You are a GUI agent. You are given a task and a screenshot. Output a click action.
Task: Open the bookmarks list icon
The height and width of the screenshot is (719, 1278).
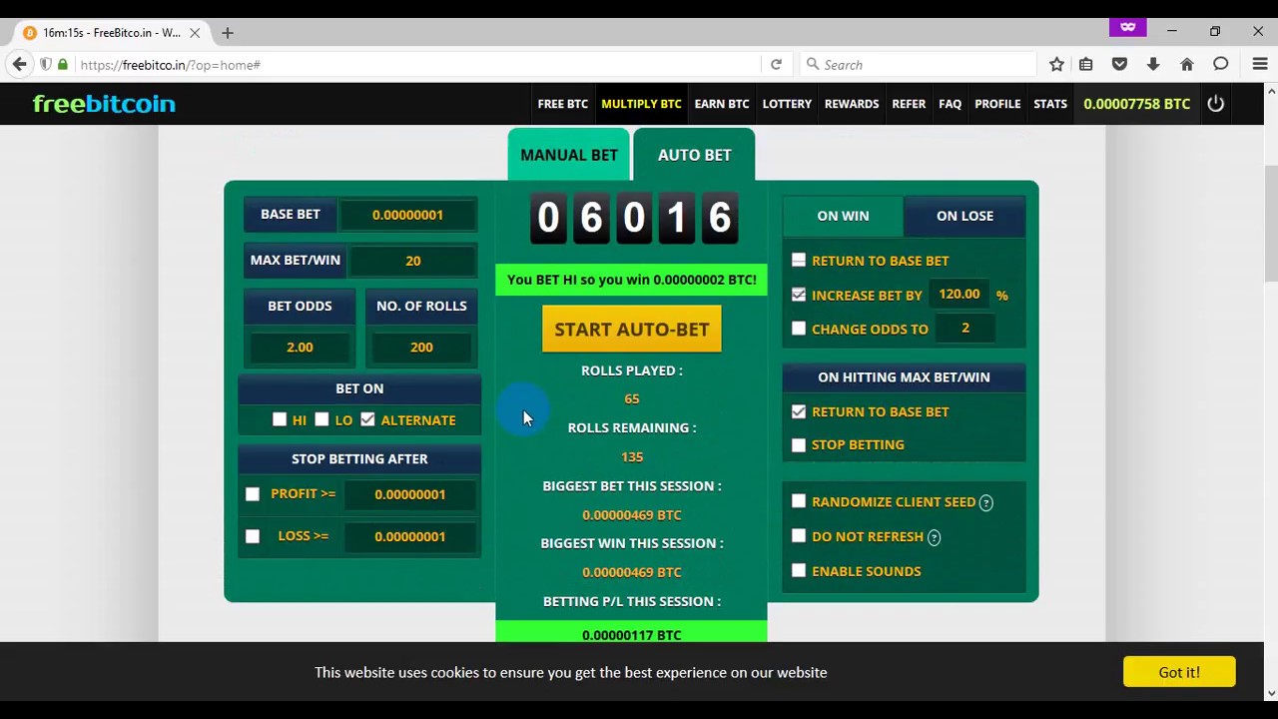coord(1086,65)
